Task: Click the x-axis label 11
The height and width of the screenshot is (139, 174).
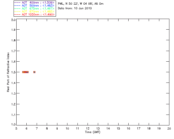Action: (x=77, y=128)
